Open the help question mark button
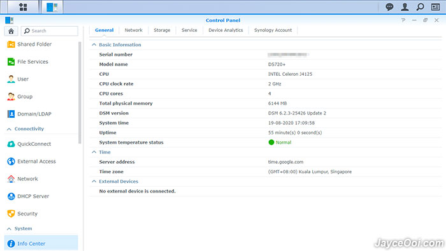Image resolution: width=446 pixels, height=251 pixels. coord(403,20)
